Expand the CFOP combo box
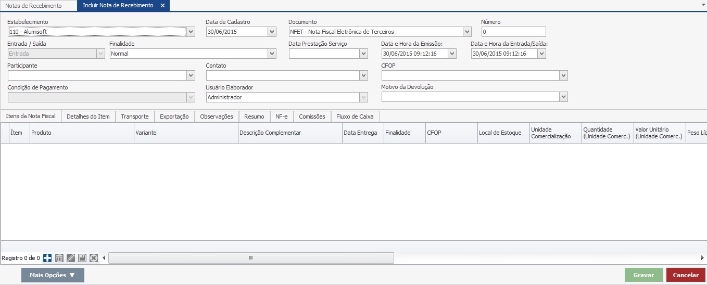707x285 pixels. tap(563, 75)
